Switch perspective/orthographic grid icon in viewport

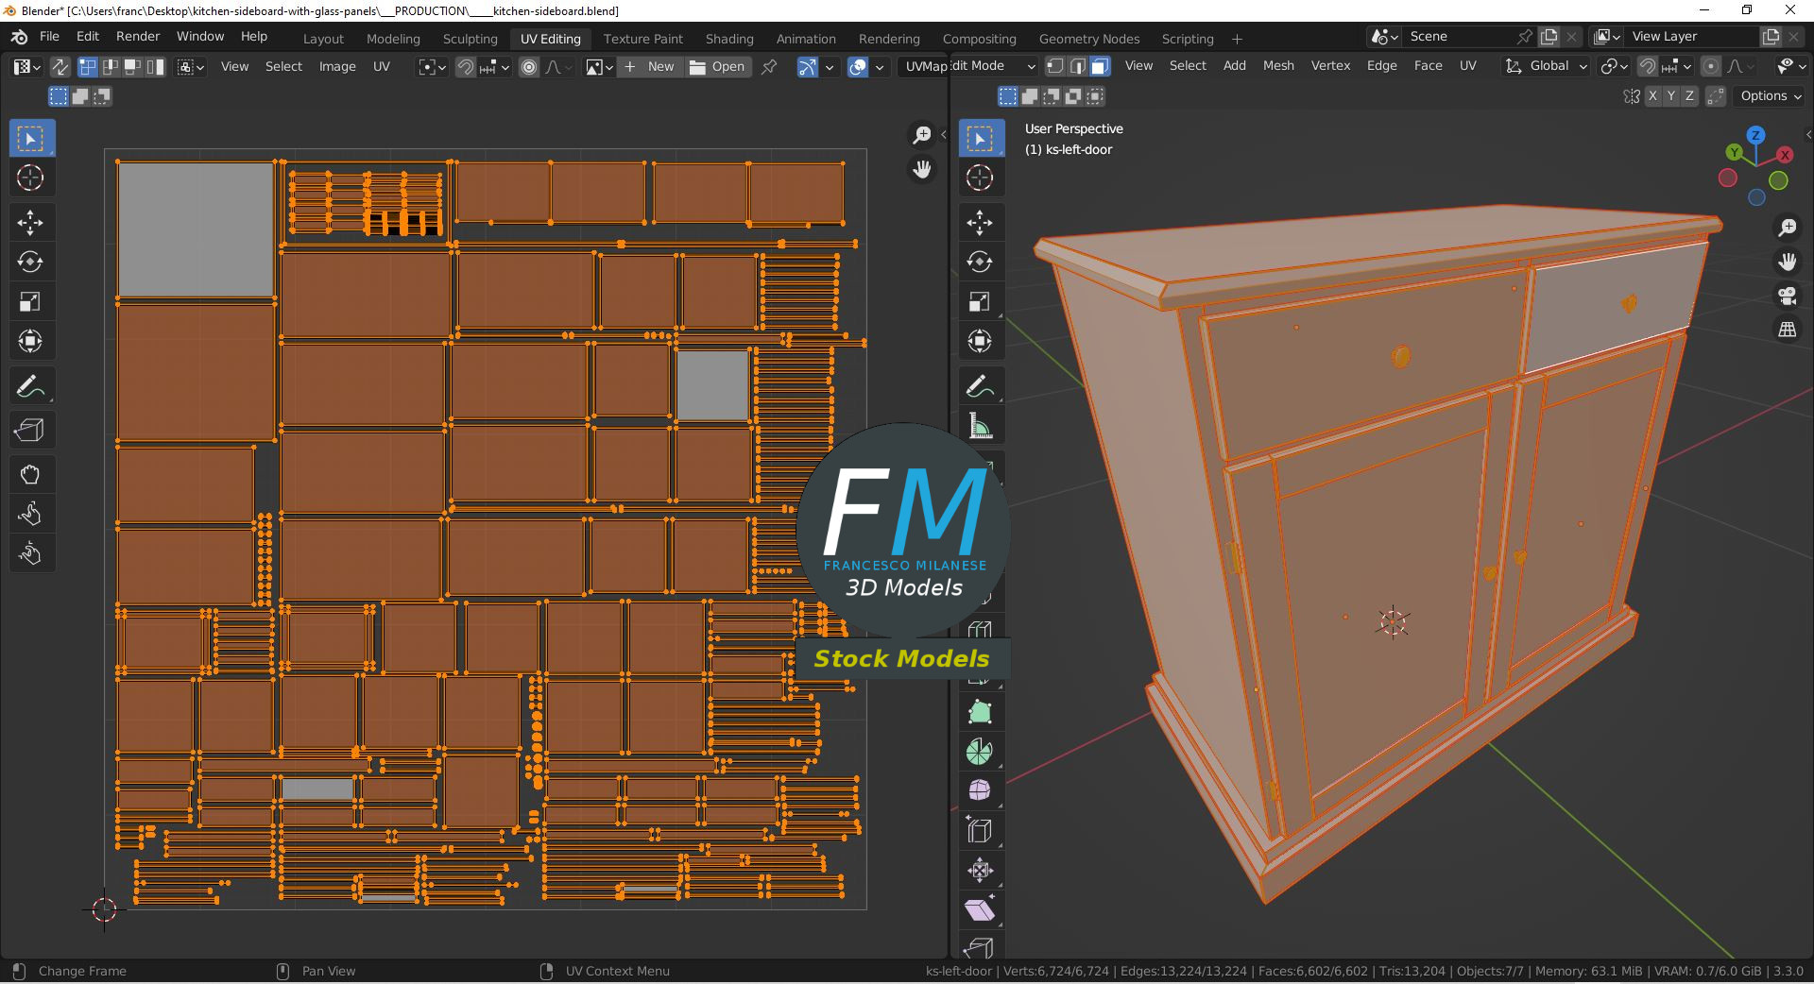pos(1788,330)
